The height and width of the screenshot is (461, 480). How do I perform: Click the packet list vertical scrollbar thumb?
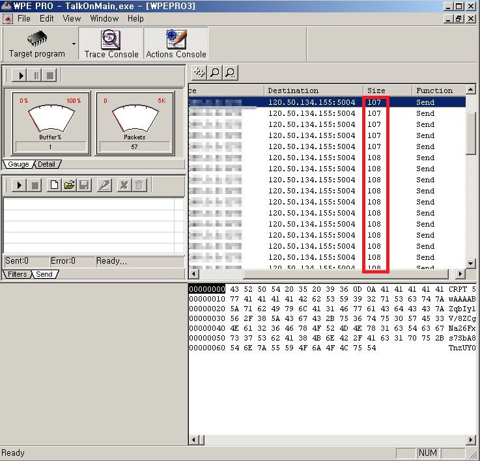(471, 133)
